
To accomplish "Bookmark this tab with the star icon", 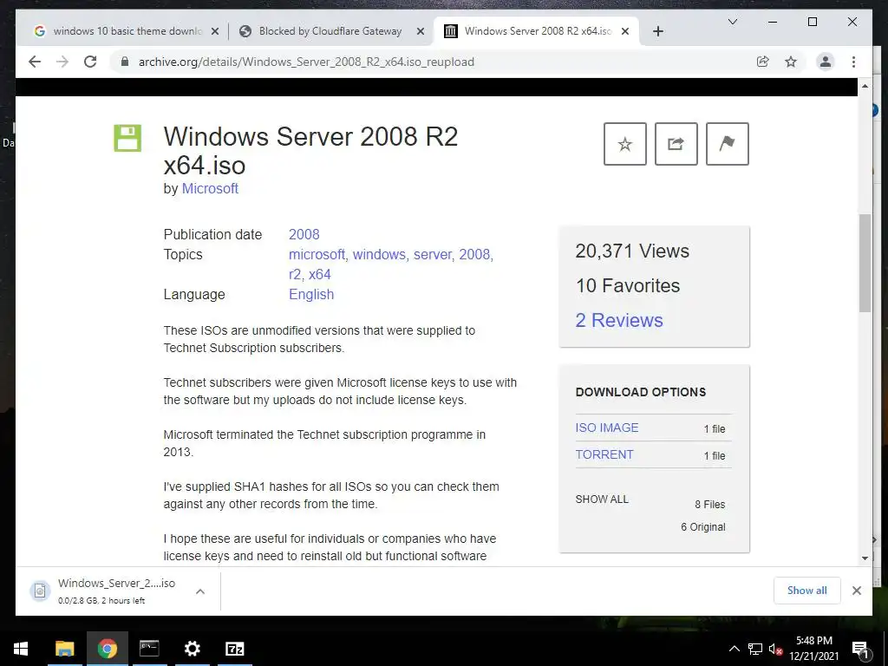I will pos(791,62).
